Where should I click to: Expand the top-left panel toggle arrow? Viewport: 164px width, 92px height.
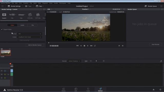3,6
